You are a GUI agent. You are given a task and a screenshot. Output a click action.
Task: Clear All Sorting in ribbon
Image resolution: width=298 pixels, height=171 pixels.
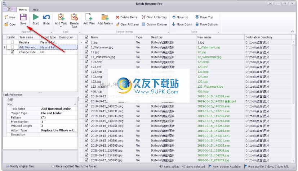click(x=154, y=17)
